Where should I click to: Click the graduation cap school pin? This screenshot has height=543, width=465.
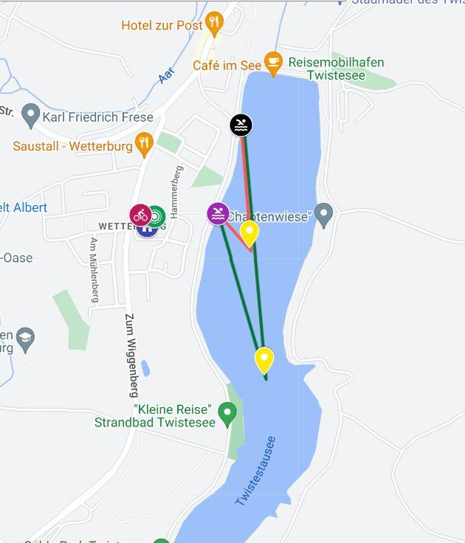pyautogui.click(x=26, y=339)
